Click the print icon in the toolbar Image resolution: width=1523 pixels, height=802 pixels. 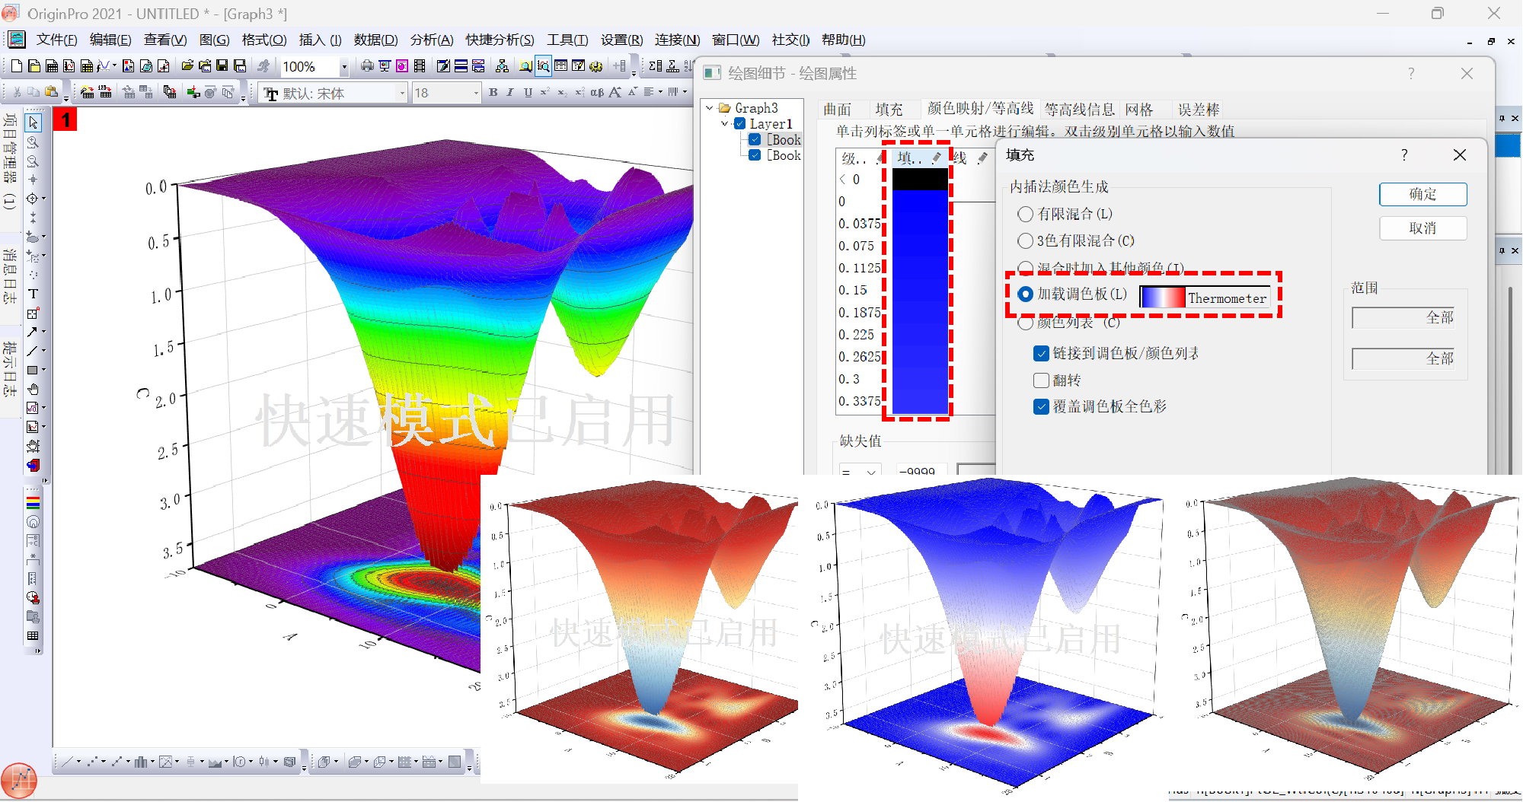[367, 66]
